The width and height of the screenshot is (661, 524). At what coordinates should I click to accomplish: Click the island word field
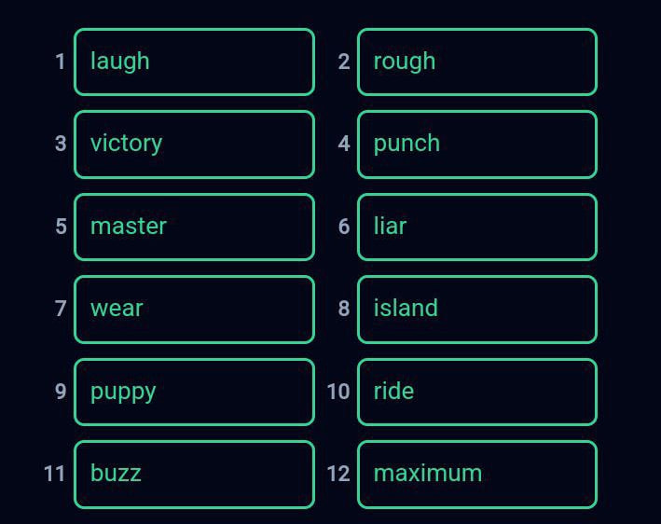pyautogui.click(x=476, y=309)
